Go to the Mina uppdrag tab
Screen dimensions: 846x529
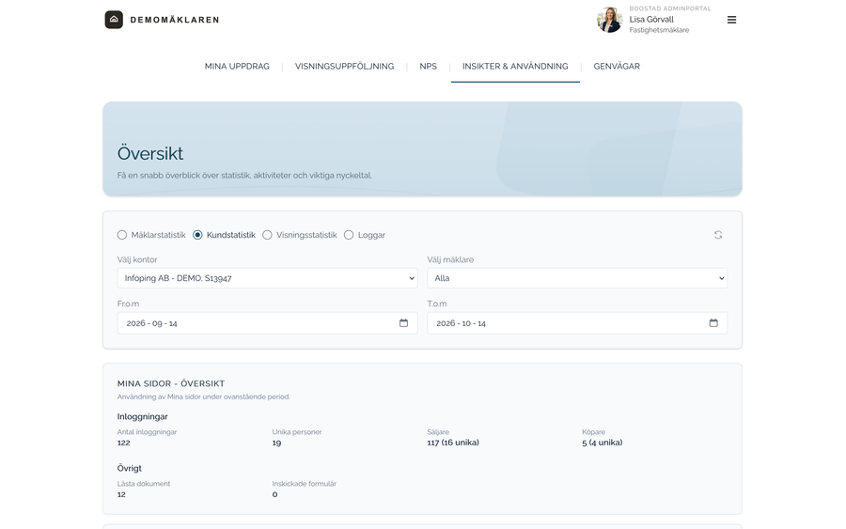coord(237,67)
